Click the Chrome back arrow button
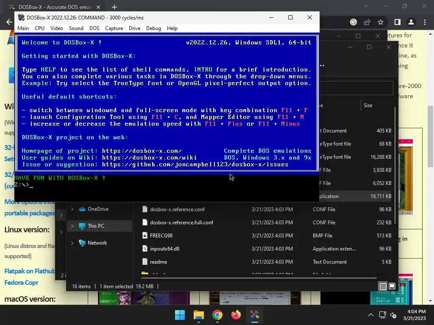Screen dimensions: 434x325 click(9, 22)
